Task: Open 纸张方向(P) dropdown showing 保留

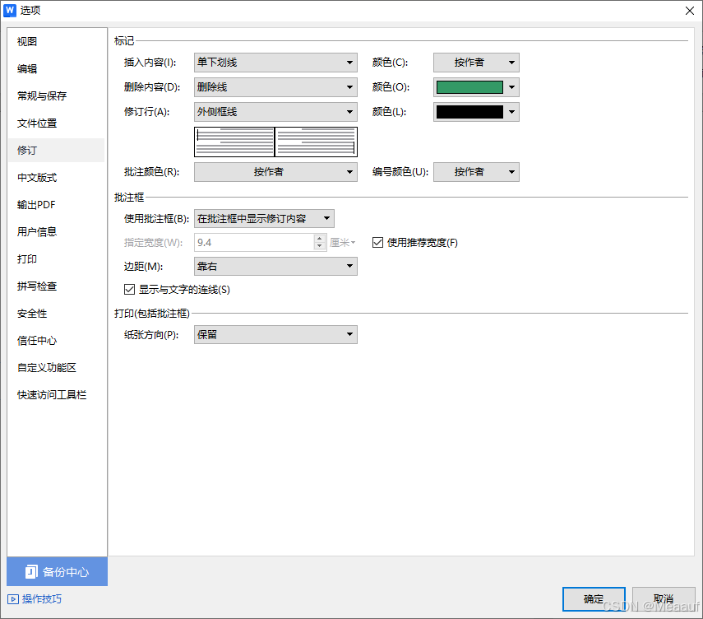Action: point(275,334)
